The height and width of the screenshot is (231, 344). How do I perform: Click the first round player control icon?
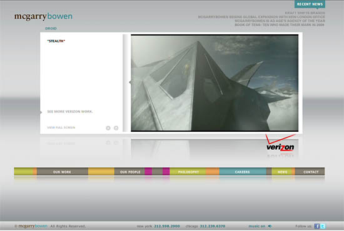pyautogui.click(x=108, y=128)
